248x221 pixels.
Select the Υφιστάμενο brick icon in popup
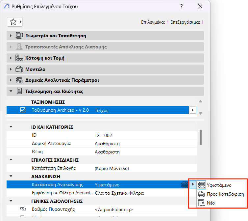(x=201, y=185)
